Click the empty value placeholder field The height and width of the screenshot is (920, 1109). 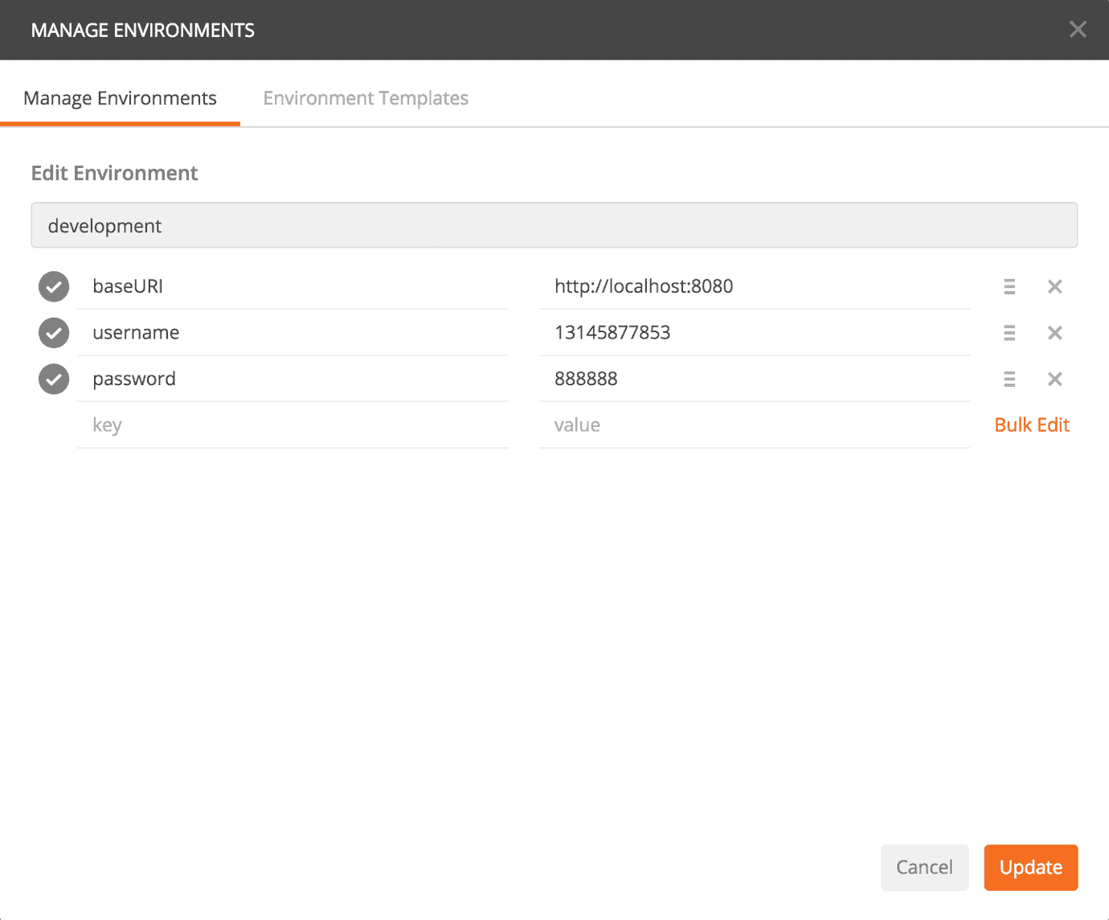point(754,425)
